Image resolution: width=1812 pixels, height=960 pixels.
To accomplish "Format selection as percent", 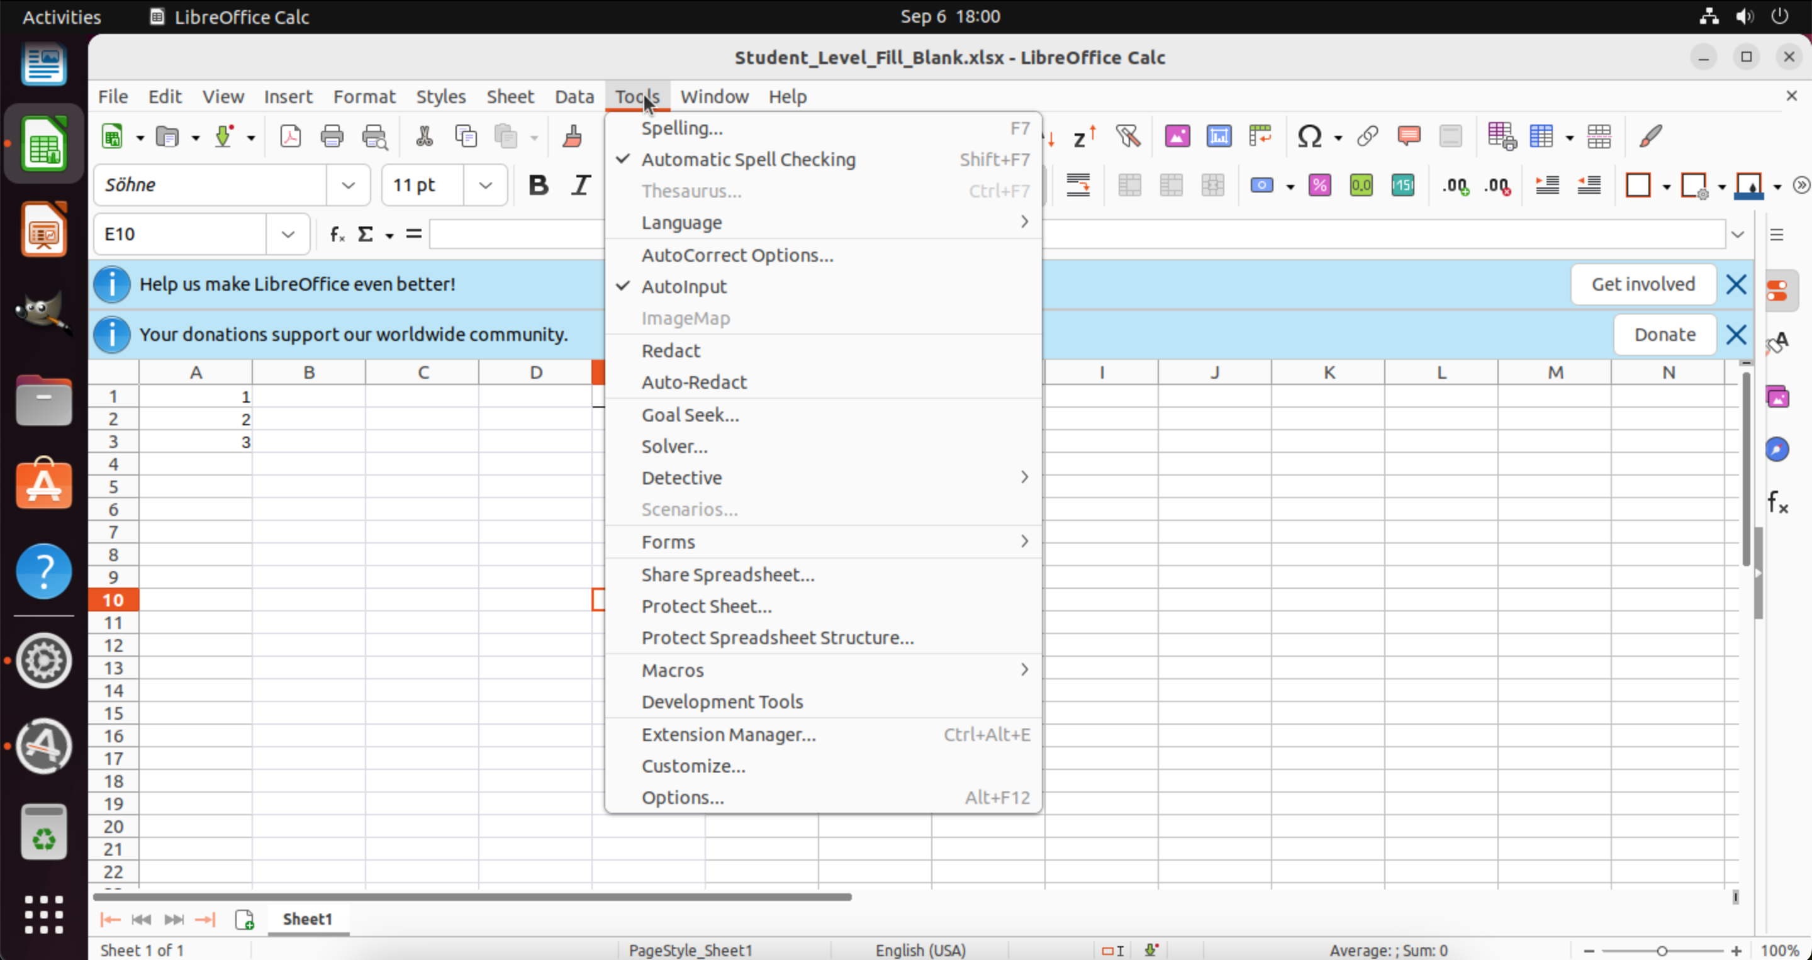I will 1319,185.
